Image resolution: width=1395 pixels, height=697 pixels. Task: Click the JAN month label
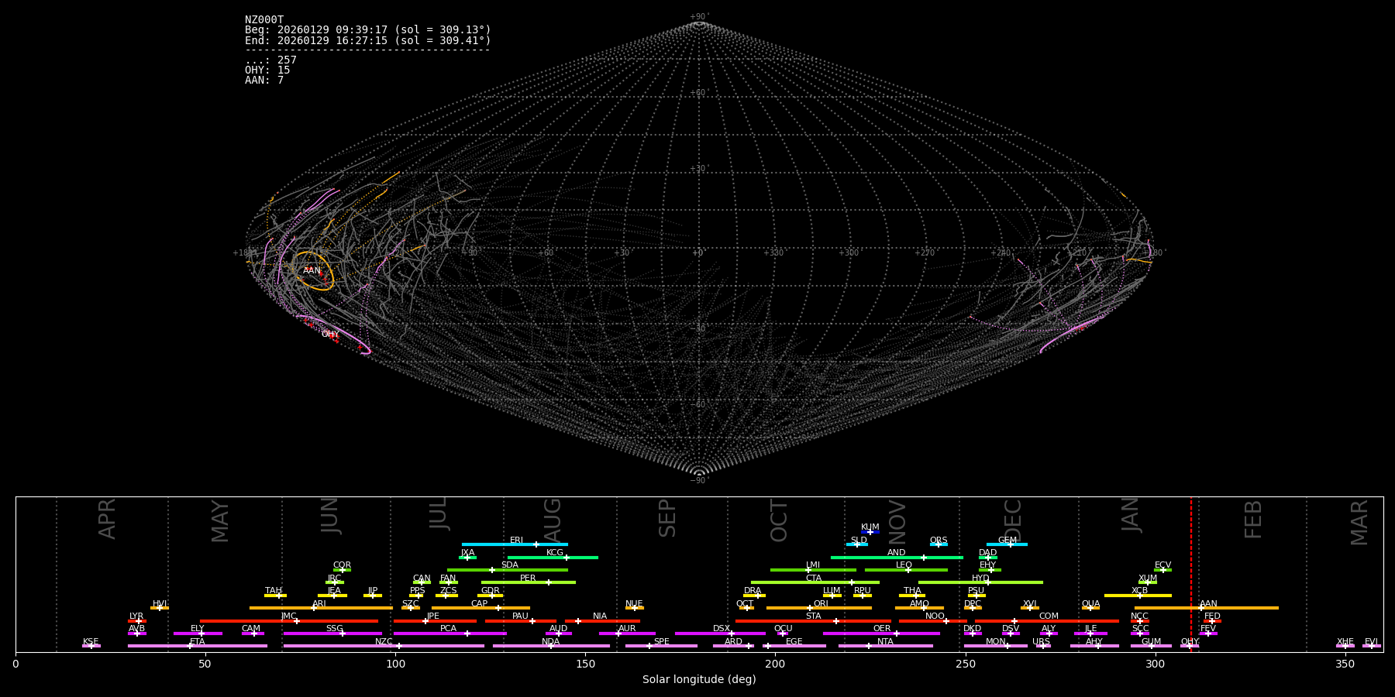pyautogui.click(x=1131, y=514)
